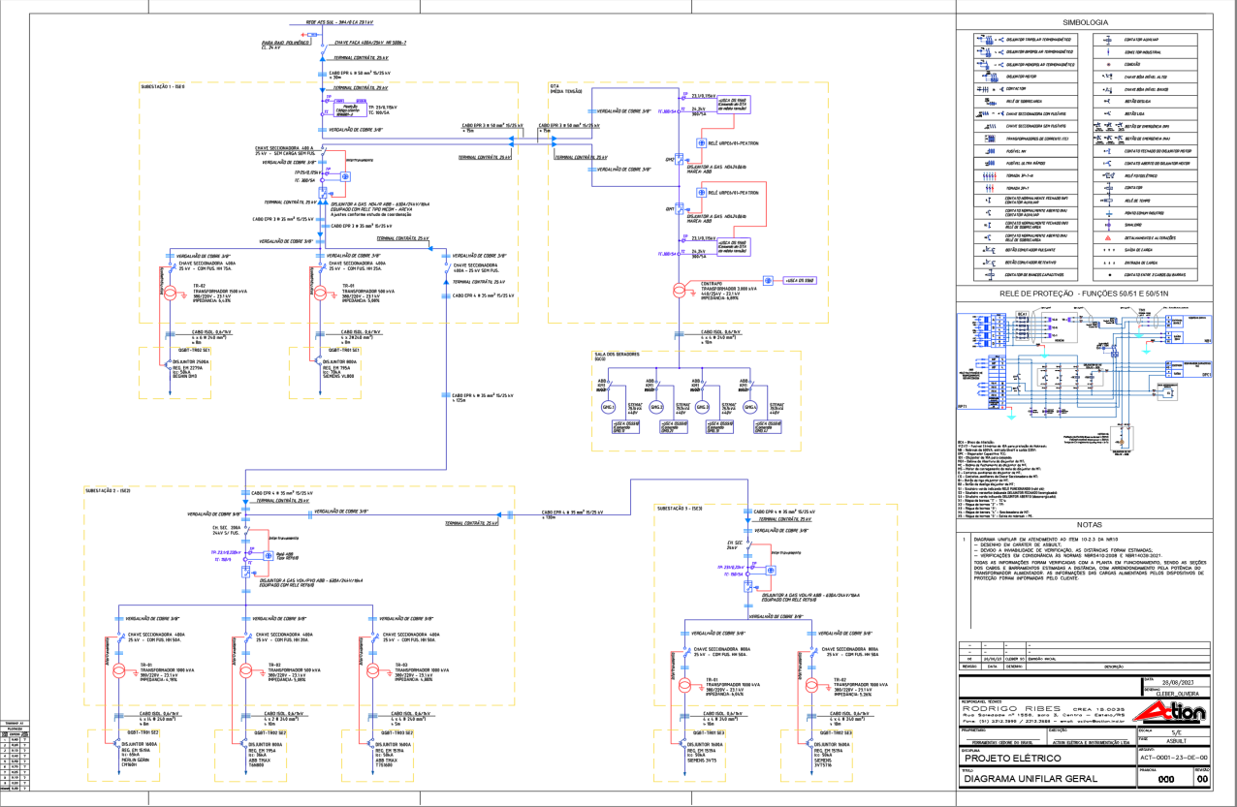The width and height of the screenshot is (1237, 807).
Task: Click the 'CHAVE FACA 400A/25kV' label
Action: coord(371,43)
